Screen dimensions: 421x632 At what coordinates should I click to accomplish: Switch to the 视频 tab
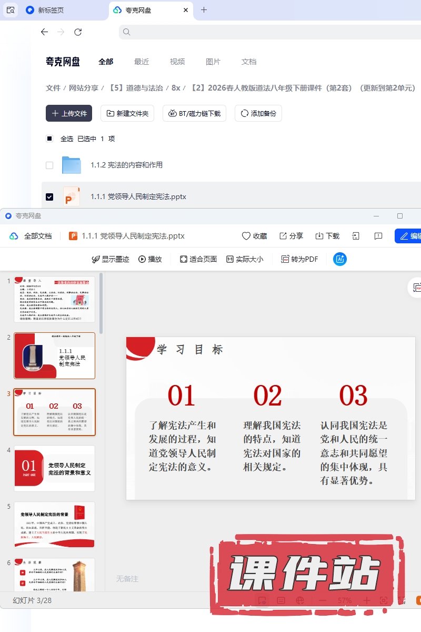click(177, 62)
